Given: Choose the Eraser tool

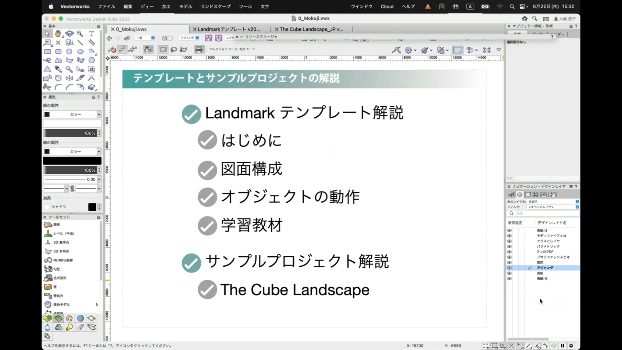Looking at the screenshot, I should [x=92, y=87].
